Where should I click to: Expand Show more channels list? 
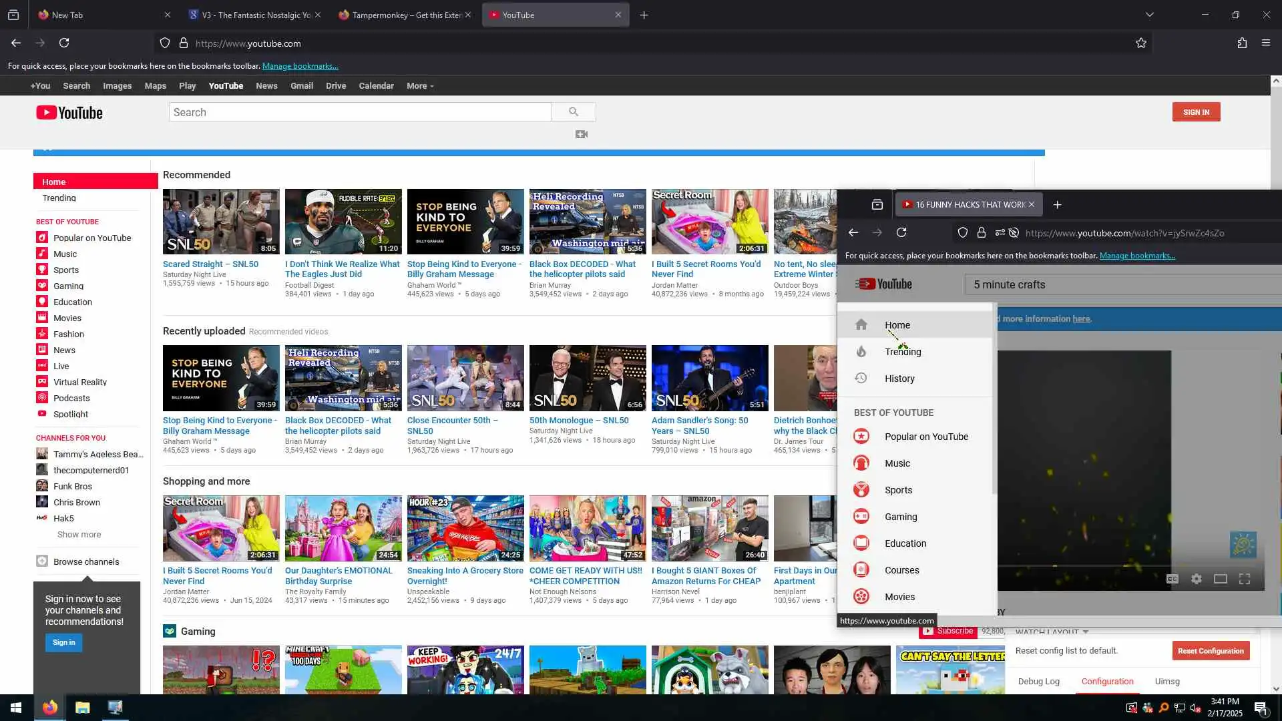pyautogui.click(x=79, y=535)
